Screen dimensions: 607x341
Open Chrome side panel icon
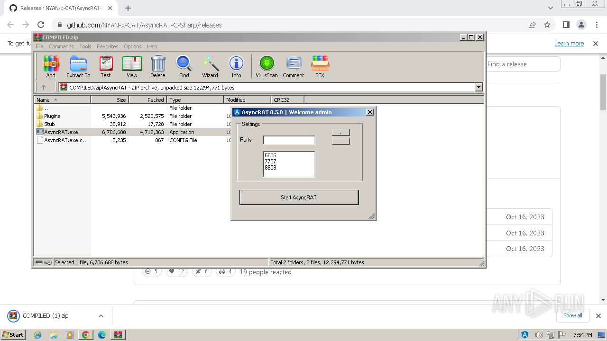(566, 25)
